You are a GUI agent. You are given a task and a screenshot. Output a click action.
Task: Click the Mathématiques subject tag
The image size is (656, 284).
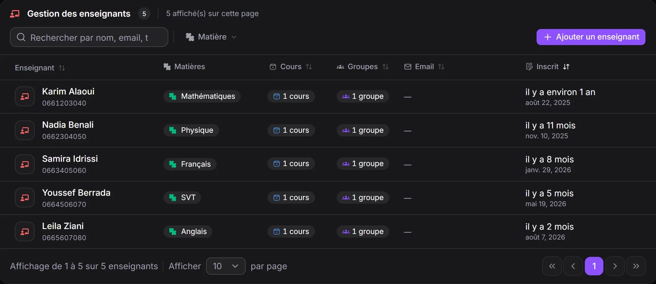tap(202, 96)
